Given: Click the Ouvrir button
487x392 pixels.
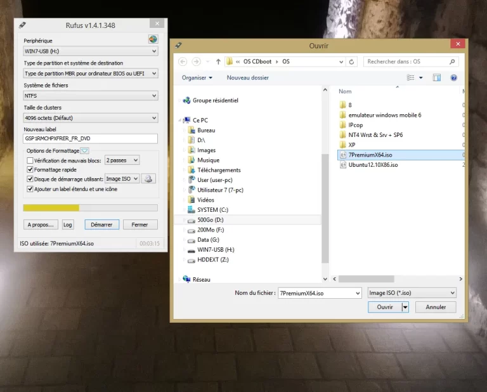Looking at the screenshot, I should 385,307.
